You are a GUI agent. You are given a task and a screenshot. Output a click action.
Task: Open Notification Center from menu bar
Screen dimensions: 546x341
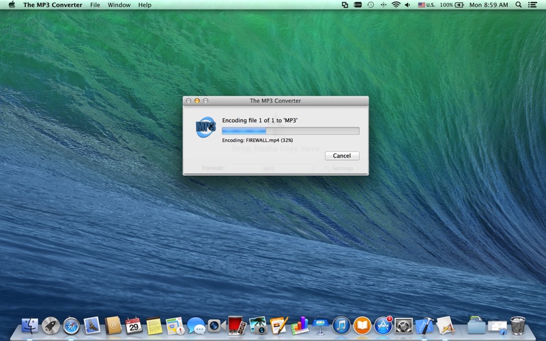point(532,5)
